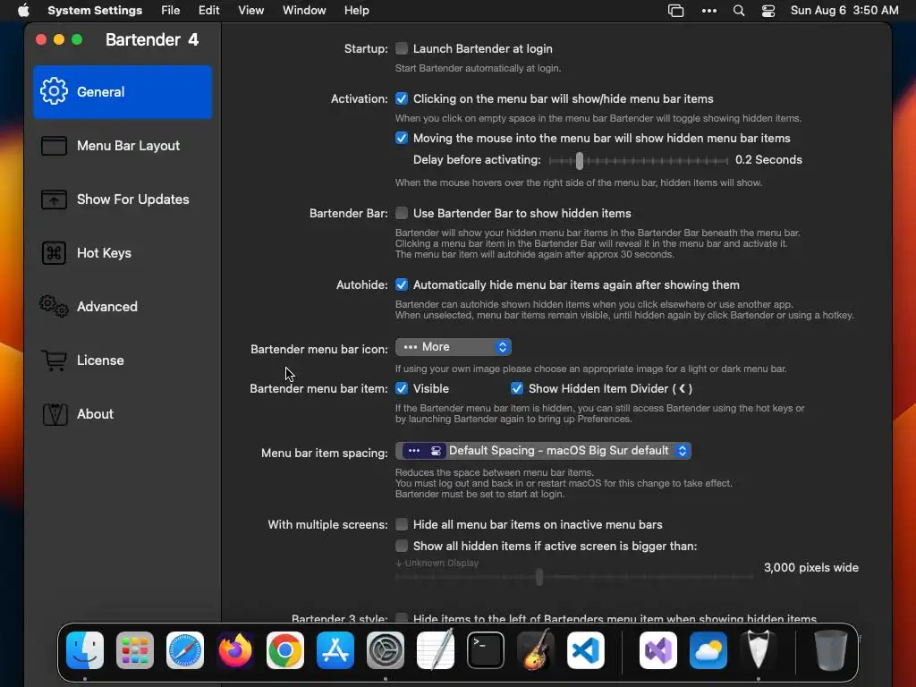Enable Show all hidden items if screen bigger

click(402, 546)
